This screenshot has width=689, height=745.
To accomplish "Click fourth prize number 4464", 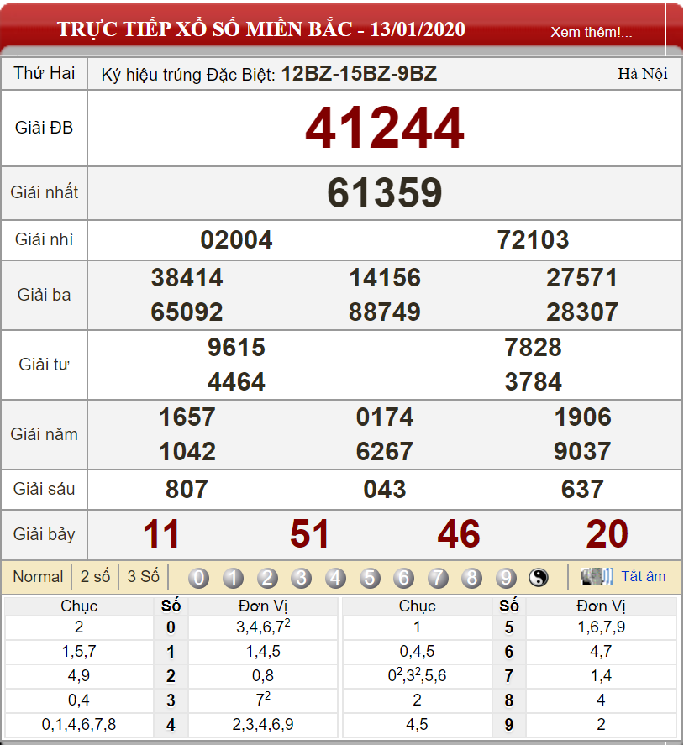I will point(236,382).
